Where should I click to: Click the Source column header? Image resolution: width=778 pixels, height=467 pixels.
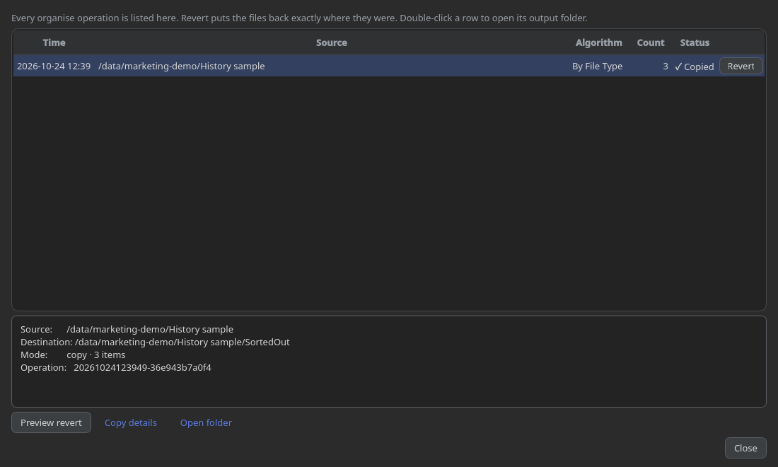332,42
